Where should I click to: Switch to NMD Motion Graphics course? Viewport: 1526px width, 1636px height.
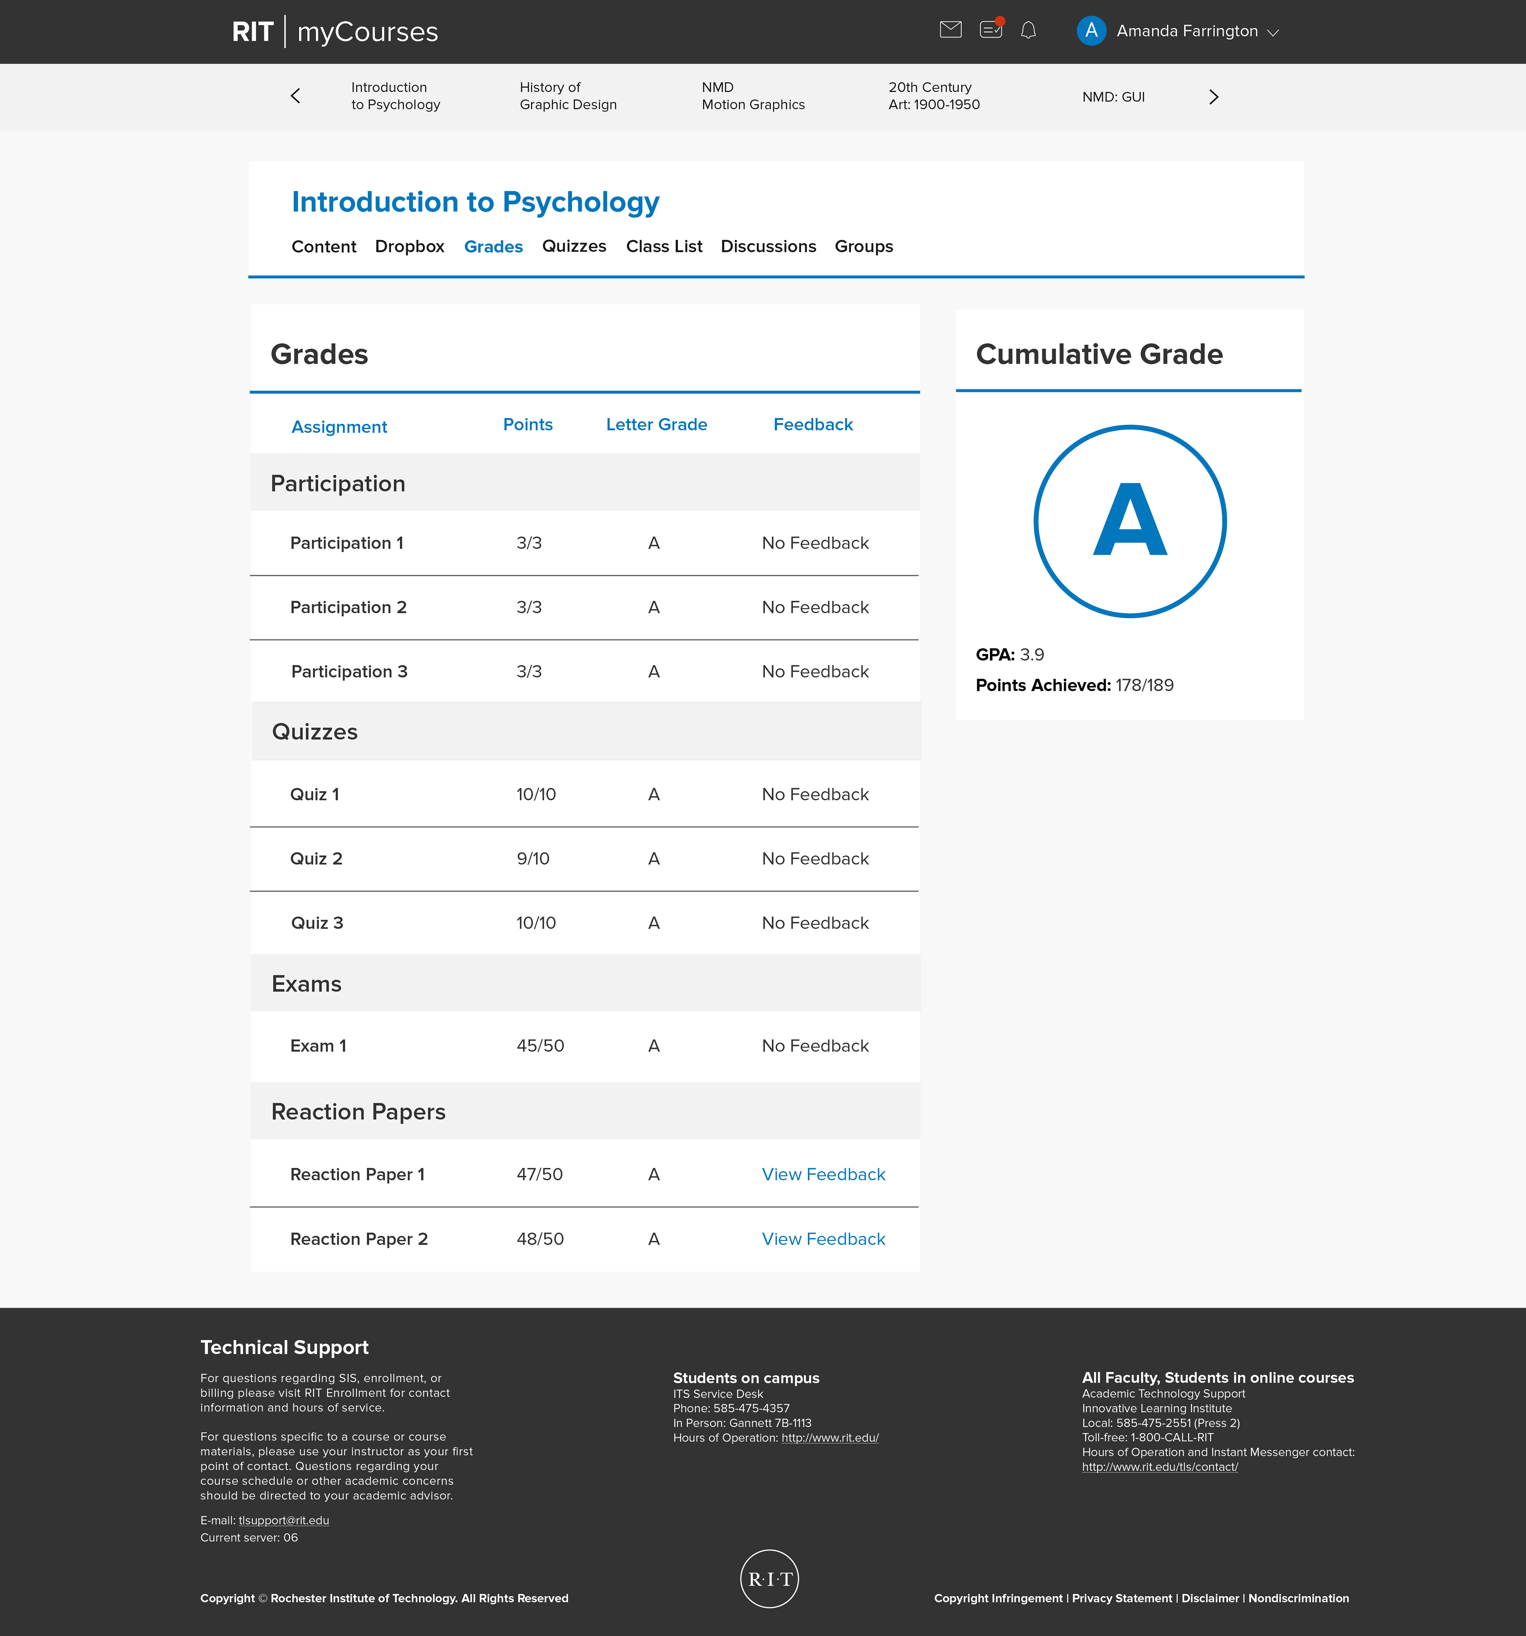coord(753,96)
